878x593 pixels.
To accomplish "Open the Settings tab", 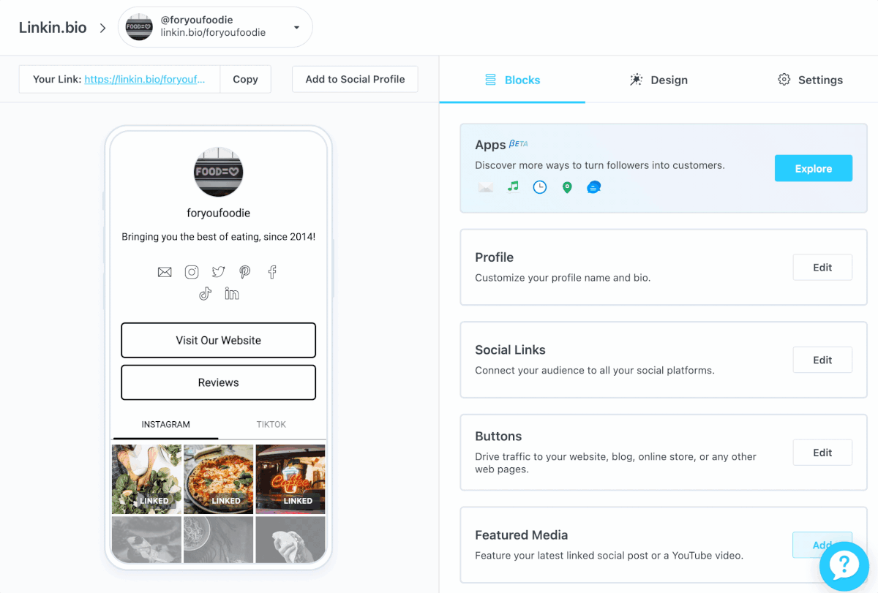I will pyautogui.click(x=810, y=80).
